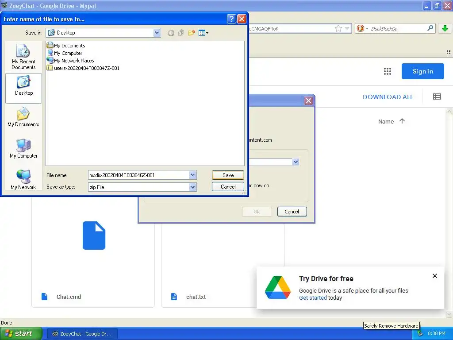Create a new folder in save dialog

point(191,33)
